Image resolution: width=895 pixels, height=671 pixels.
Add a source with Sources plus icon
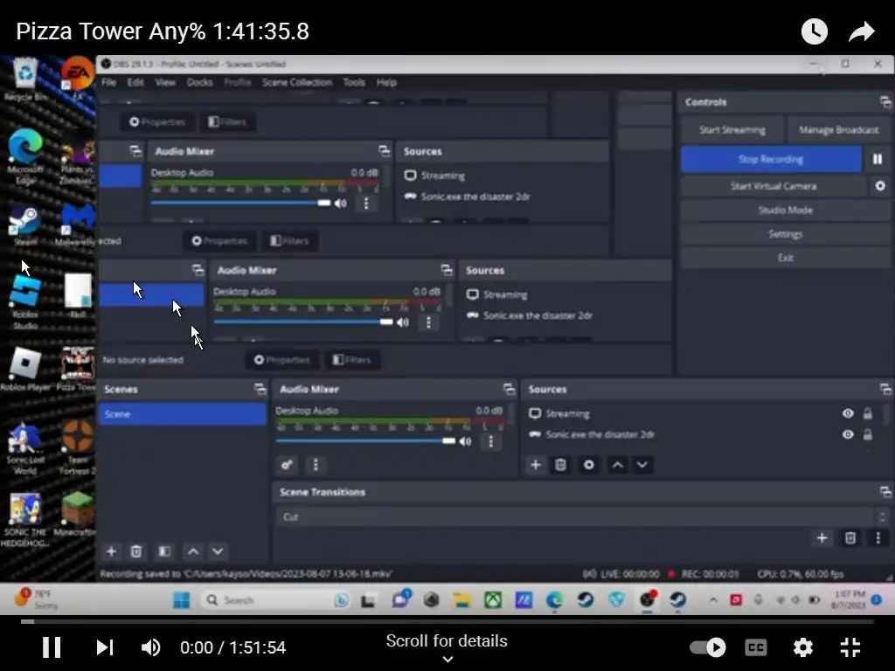pyautogui.click(x=535, y=465)
